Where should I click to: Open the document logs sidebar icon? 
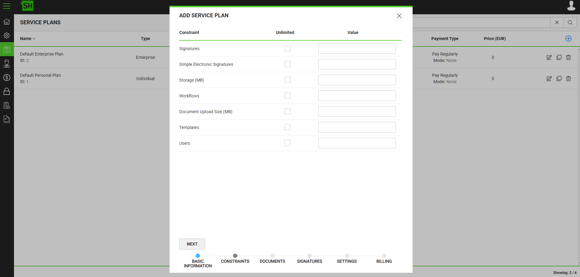7,119
